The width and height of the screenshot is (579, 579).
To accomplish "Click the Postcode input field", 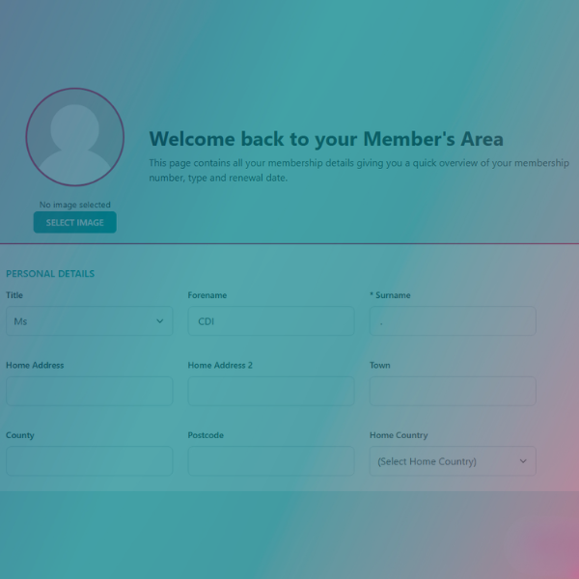I will click(x=271, y=461).
